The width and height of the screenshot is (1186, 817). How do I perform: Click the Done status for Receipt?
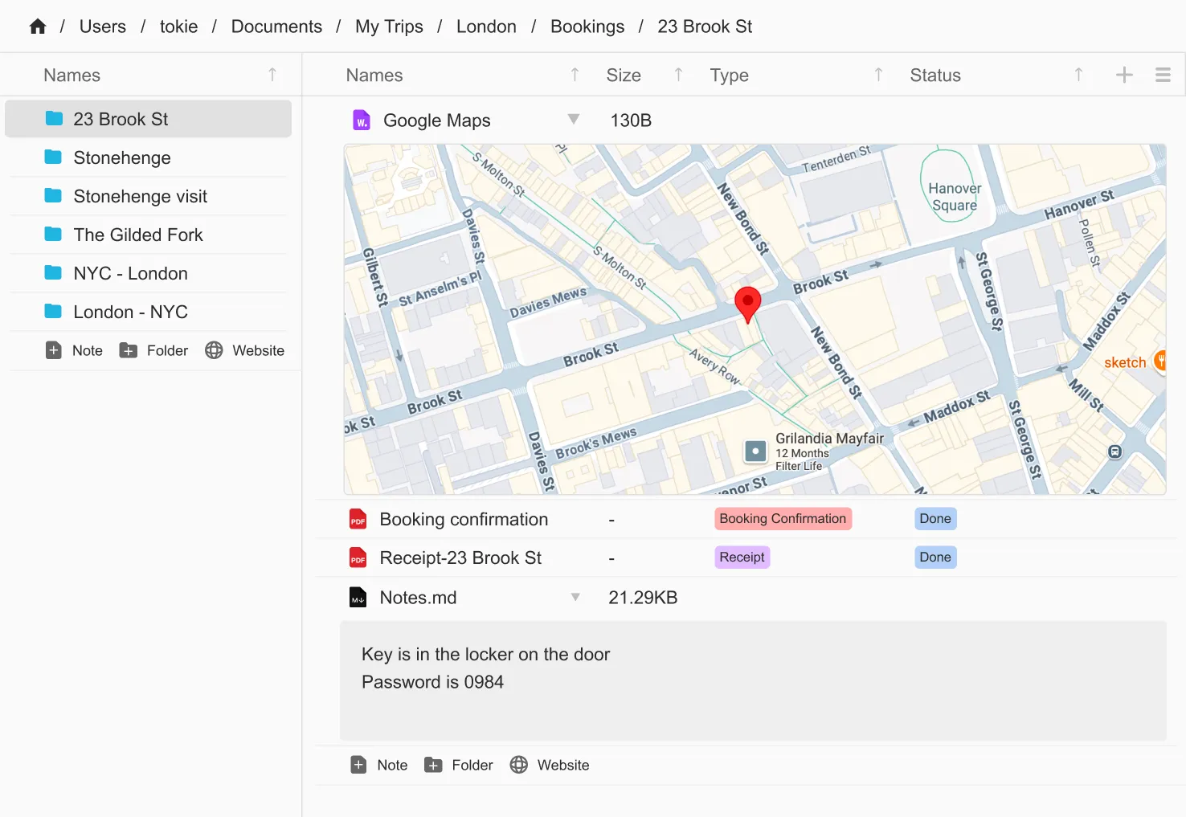[935, 558]
